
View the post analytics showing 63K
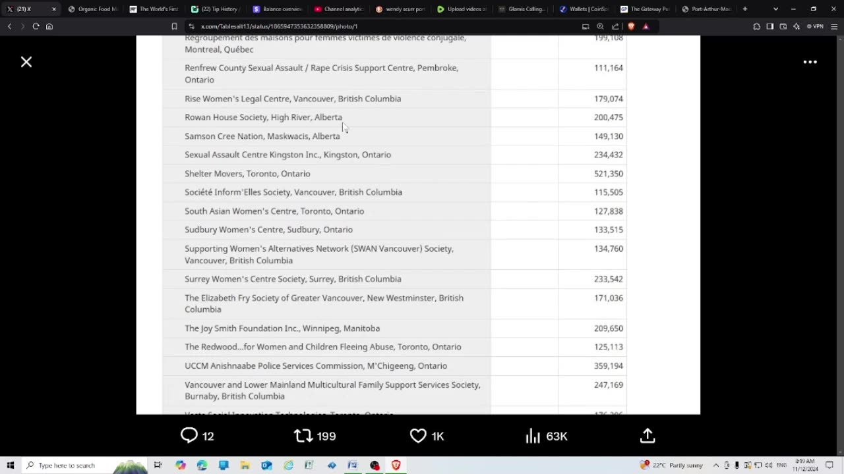(x=547, y=436)
